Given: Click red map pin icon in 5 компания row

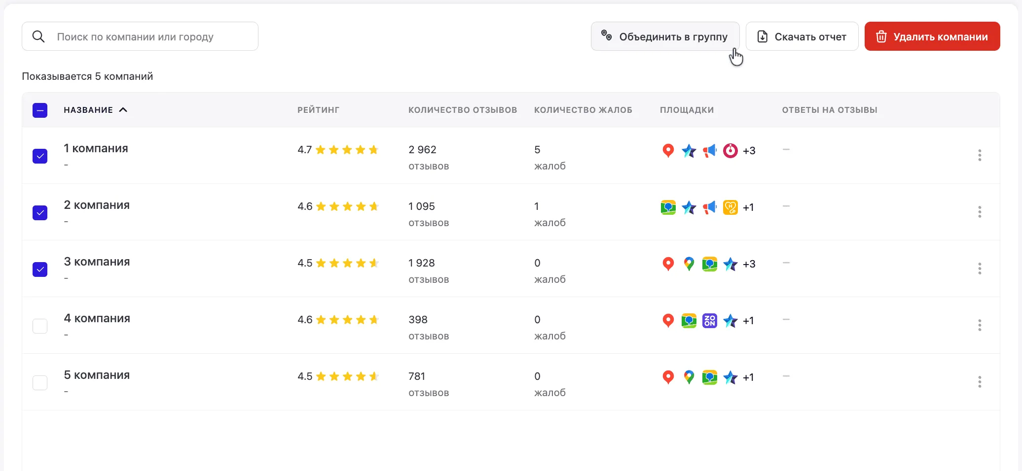Looking at the screenshot, I should coord(668,377).
